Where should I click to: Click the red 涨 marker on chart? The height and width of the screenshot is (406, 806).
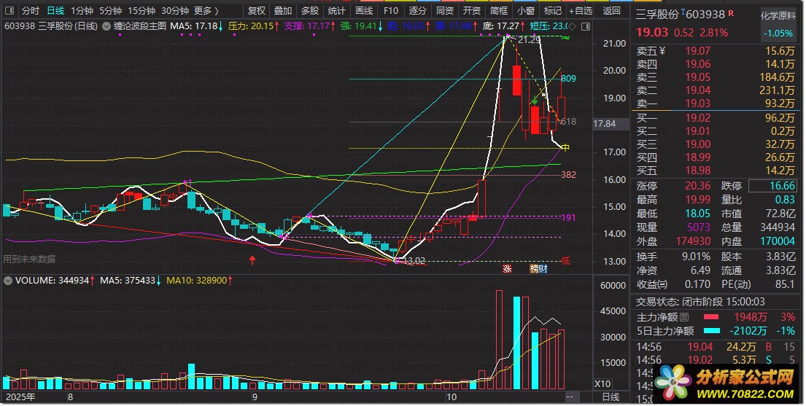(507, 268)
